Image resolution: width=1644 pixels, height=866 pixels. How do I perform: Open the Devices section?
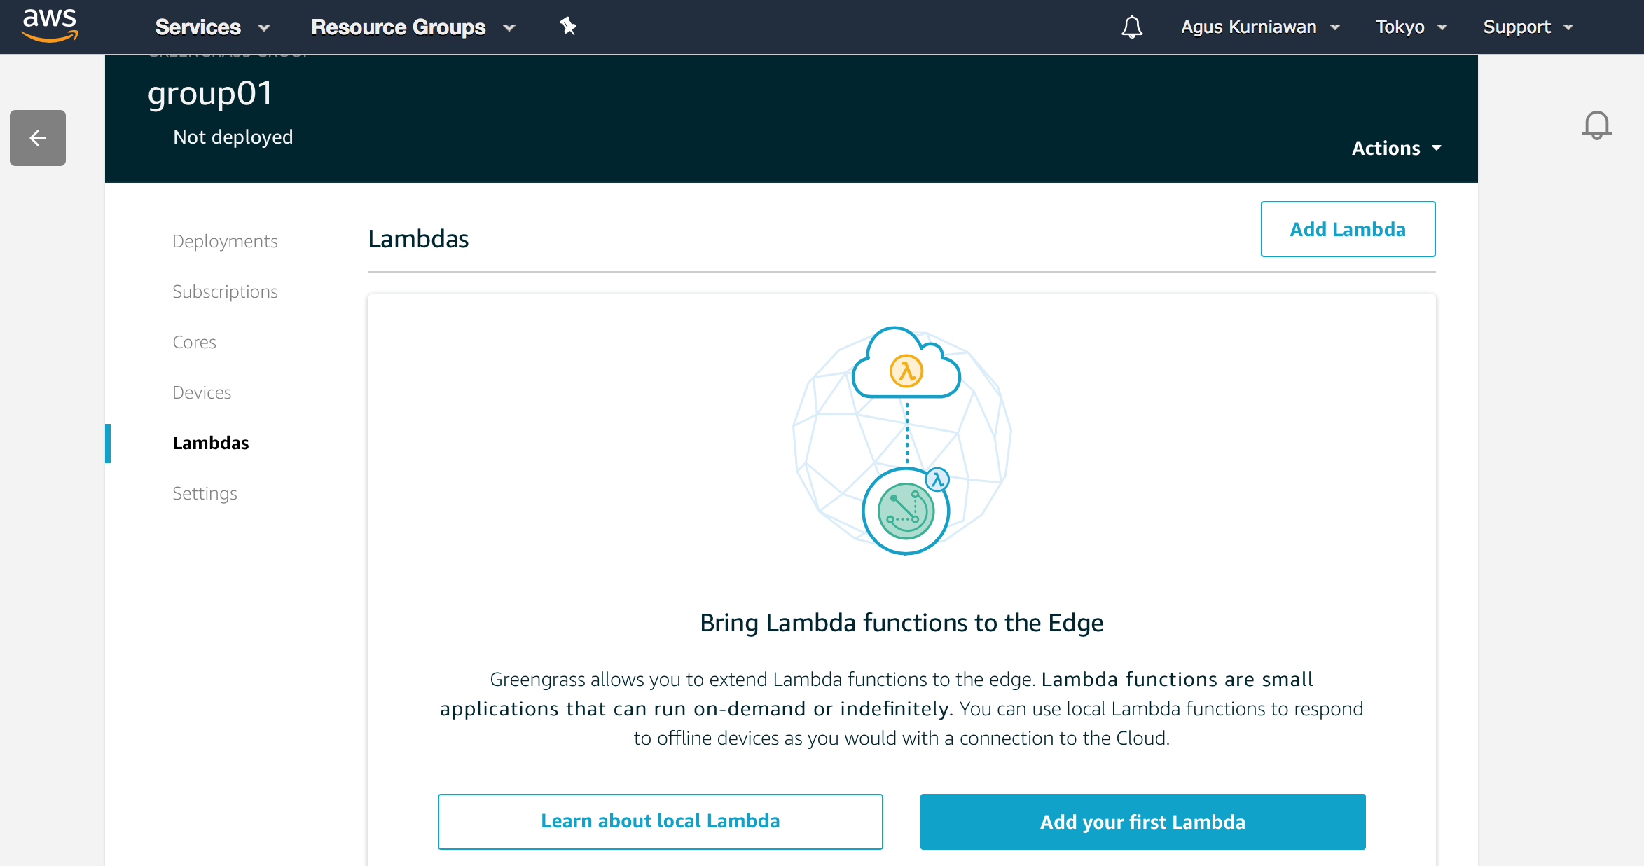click(202, 392)
